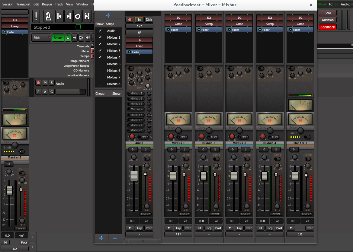Select the Audition speaker tool
Viewport: 353px width, 252px height.
click(88, 38)
